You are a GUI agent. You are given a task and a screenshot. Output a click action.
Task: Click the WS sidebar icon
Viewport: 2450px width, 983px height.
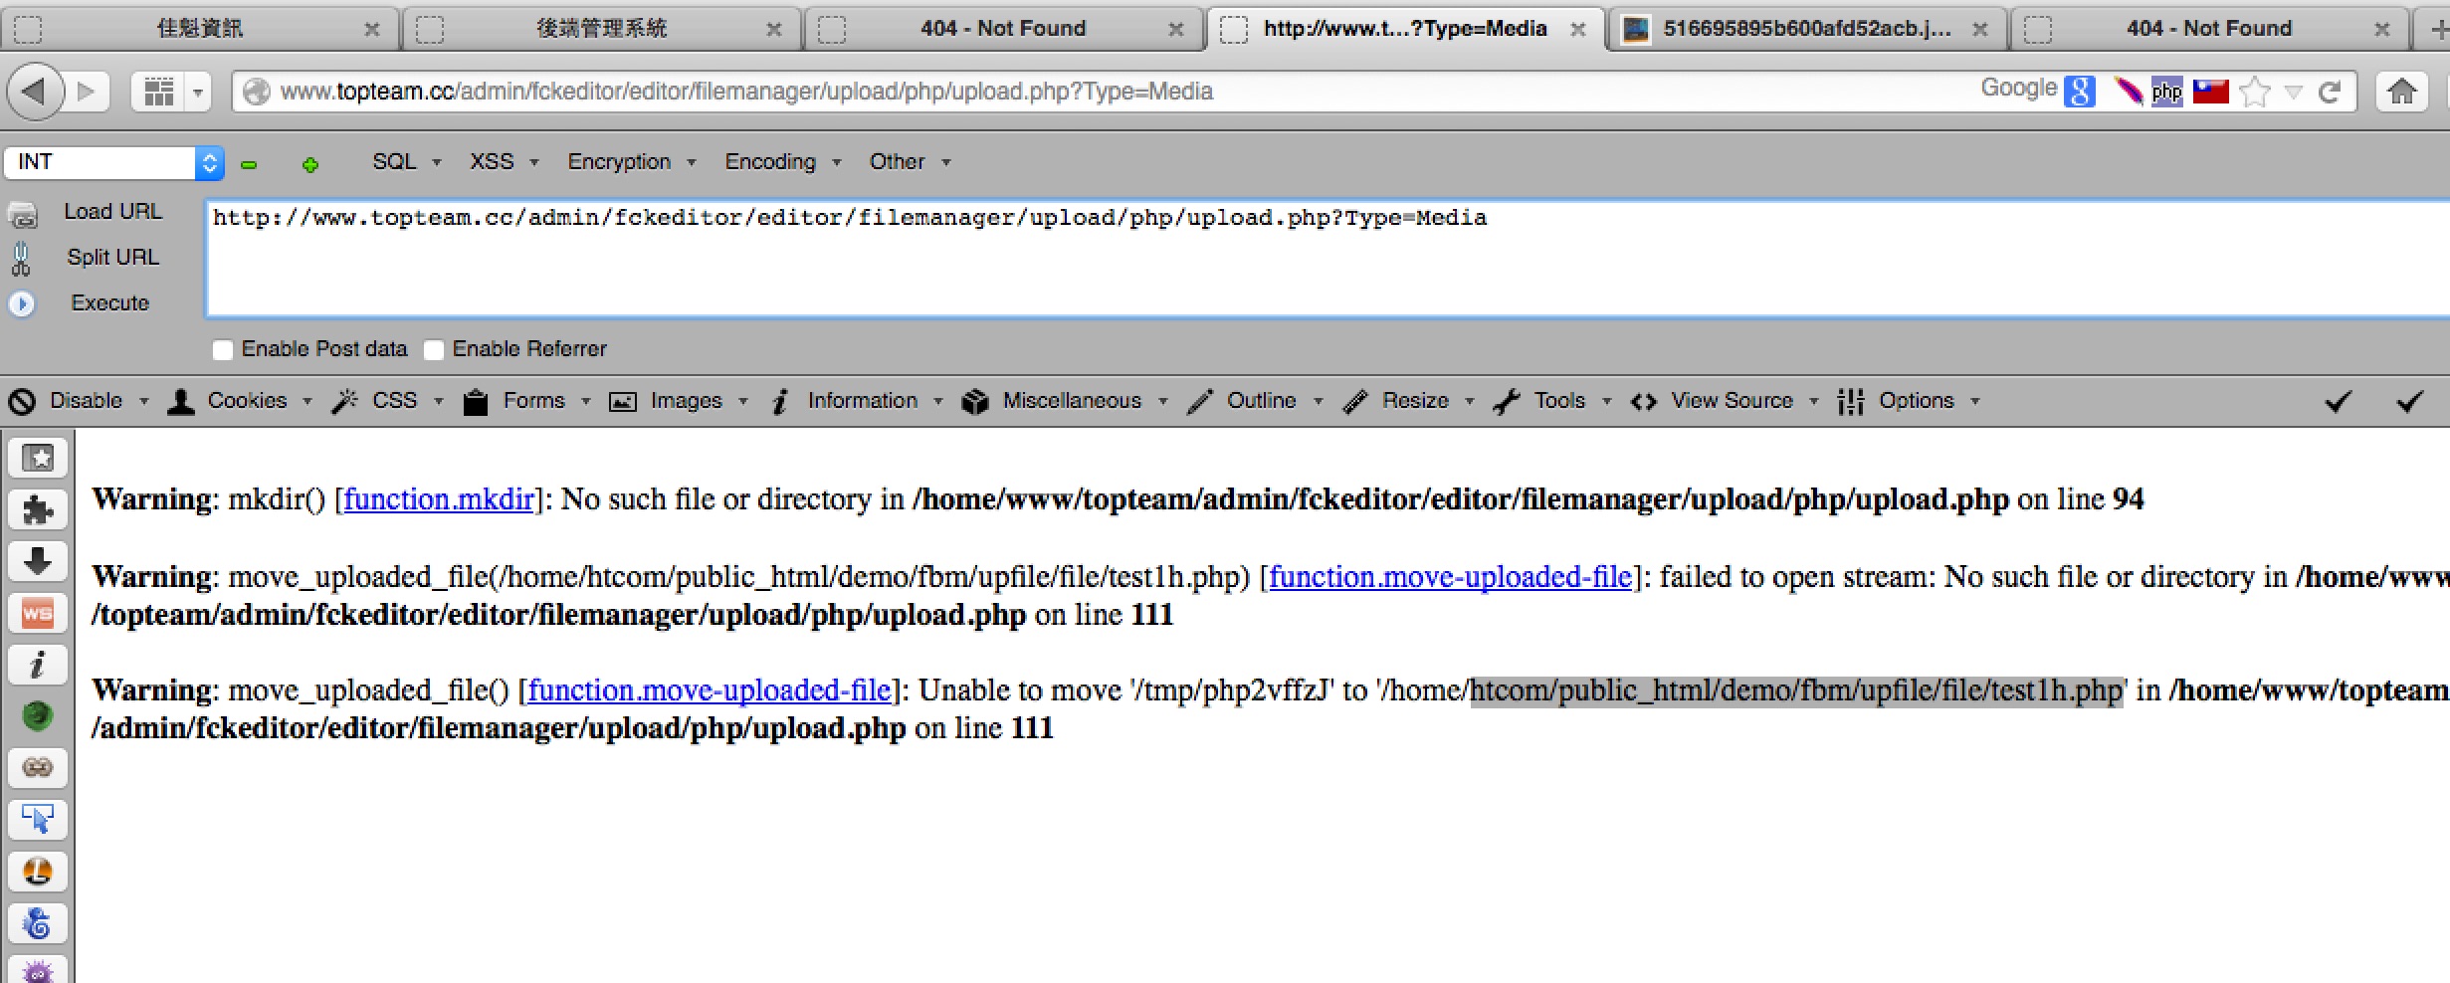(38, 613)
